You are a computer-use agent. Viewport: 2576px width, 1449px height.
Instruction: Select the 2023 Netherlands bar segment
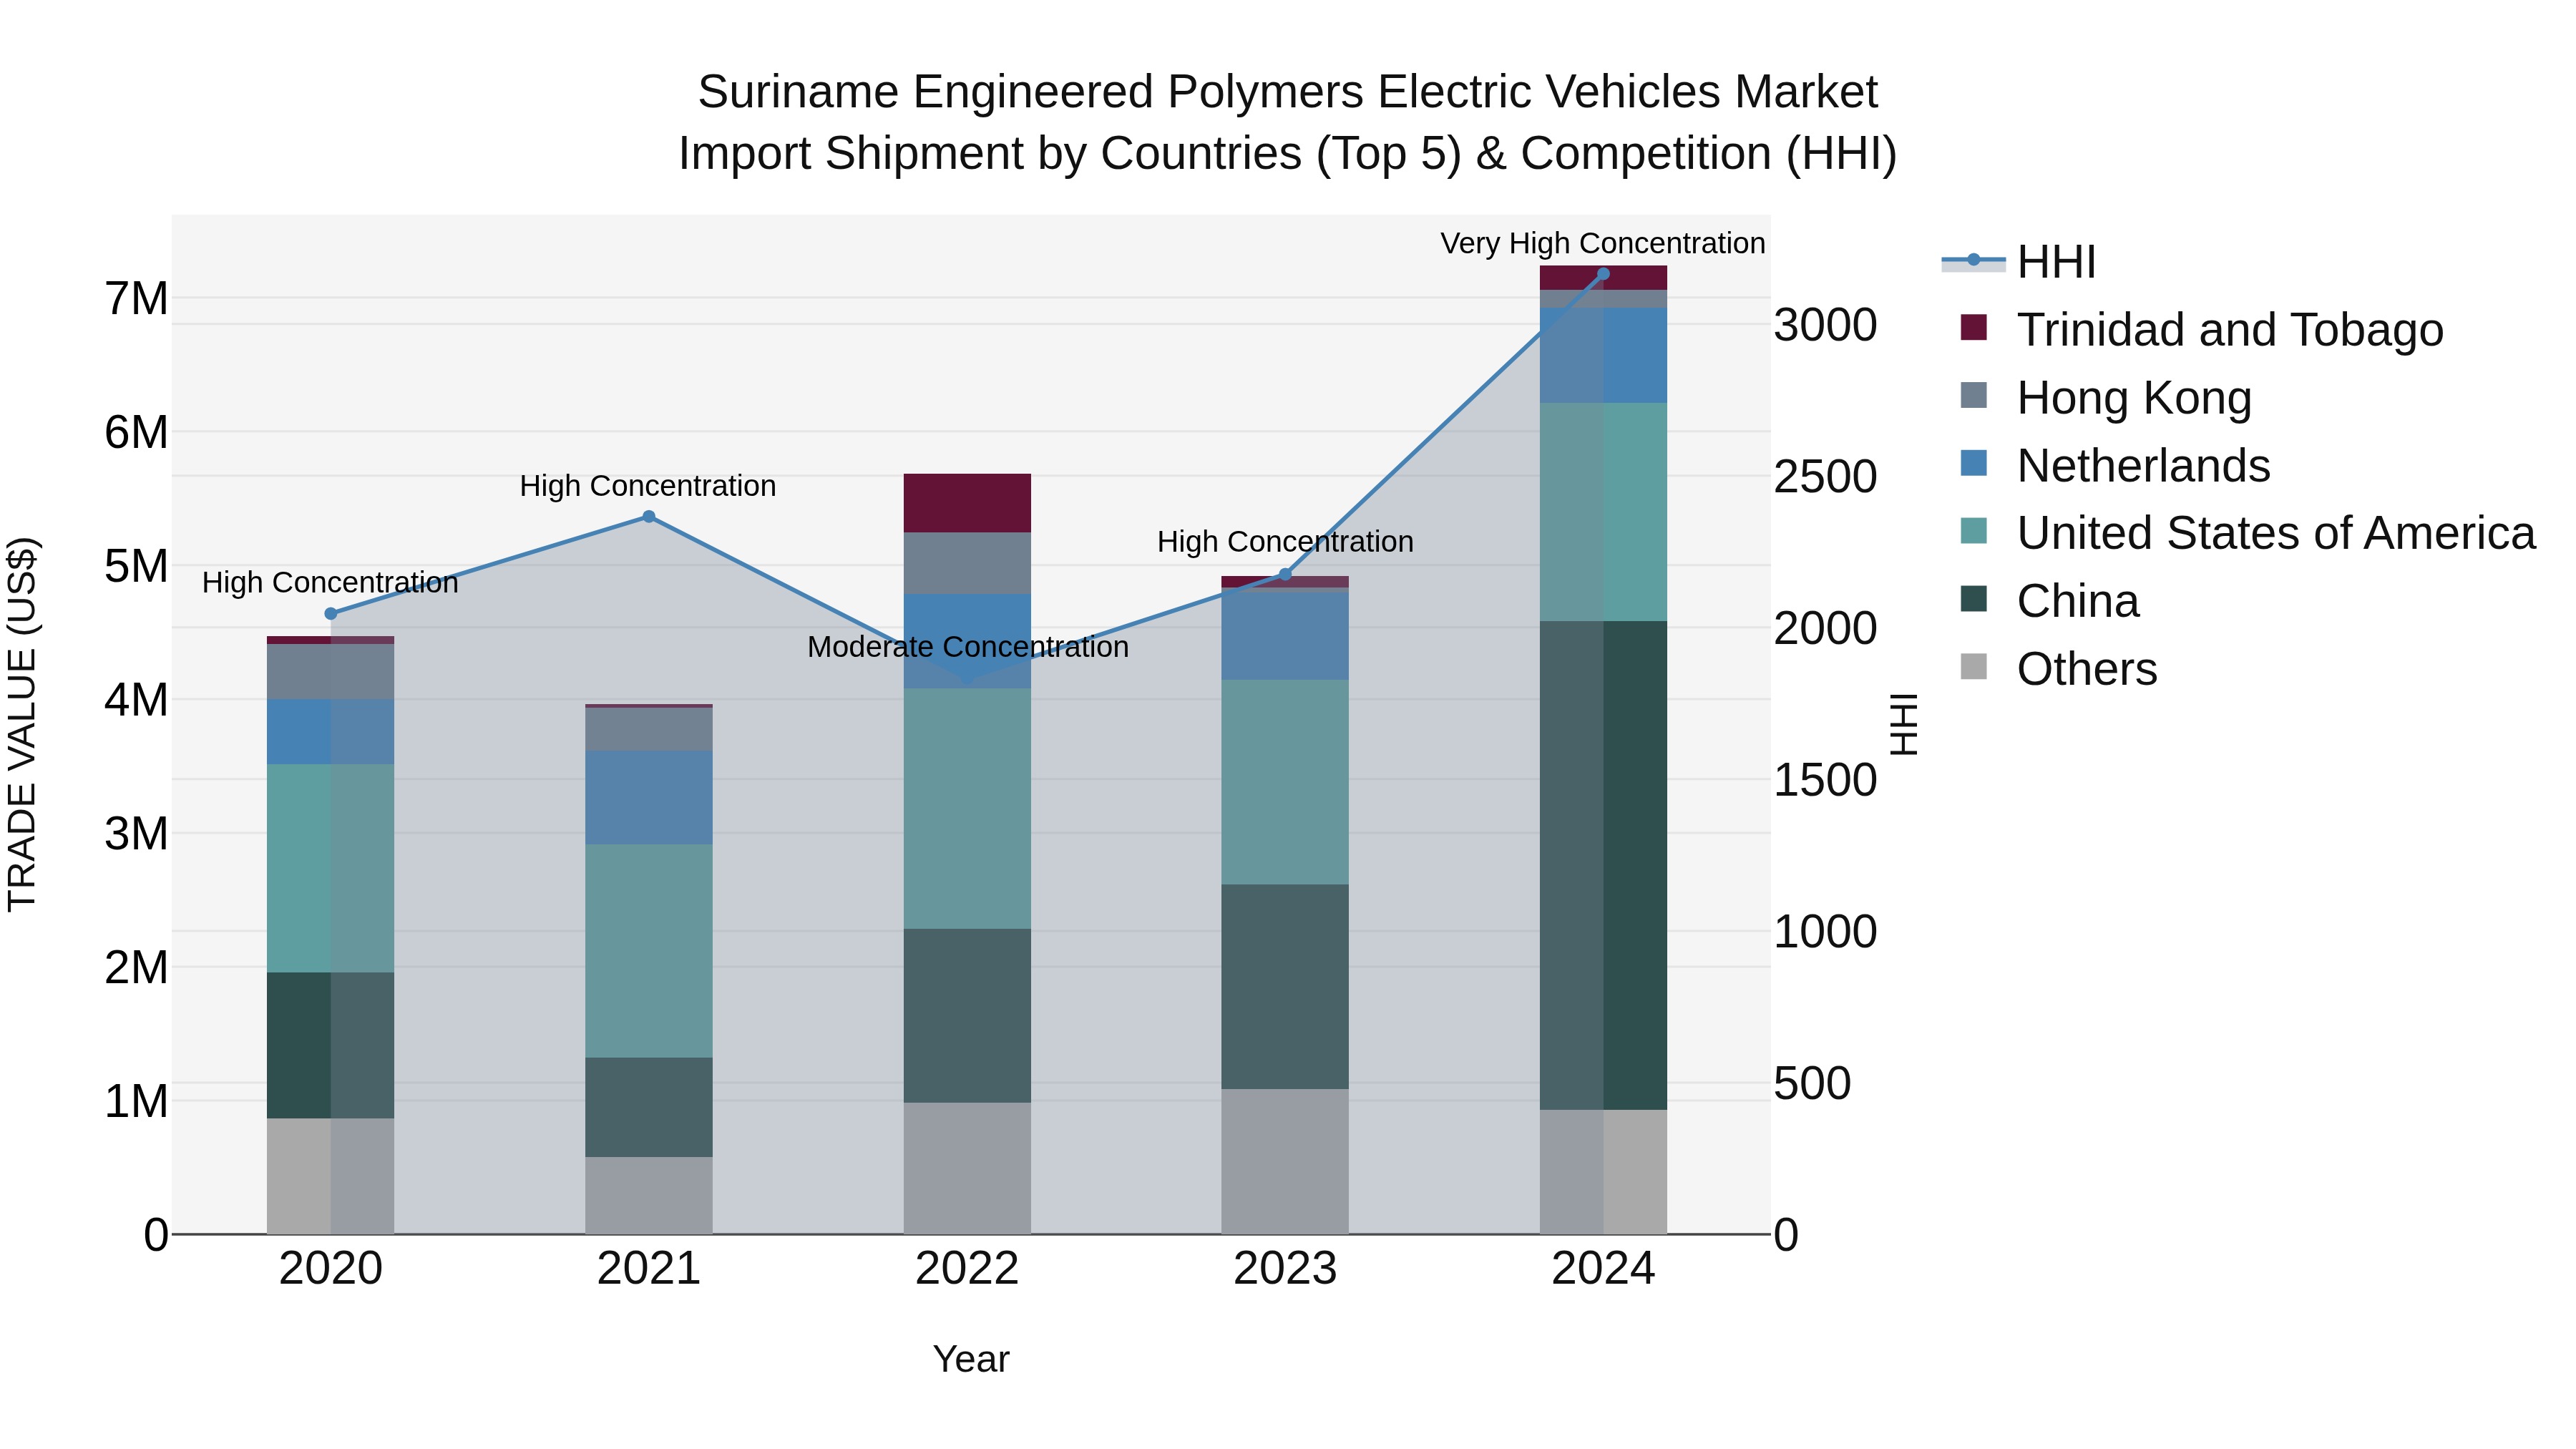coord(1285,635)
